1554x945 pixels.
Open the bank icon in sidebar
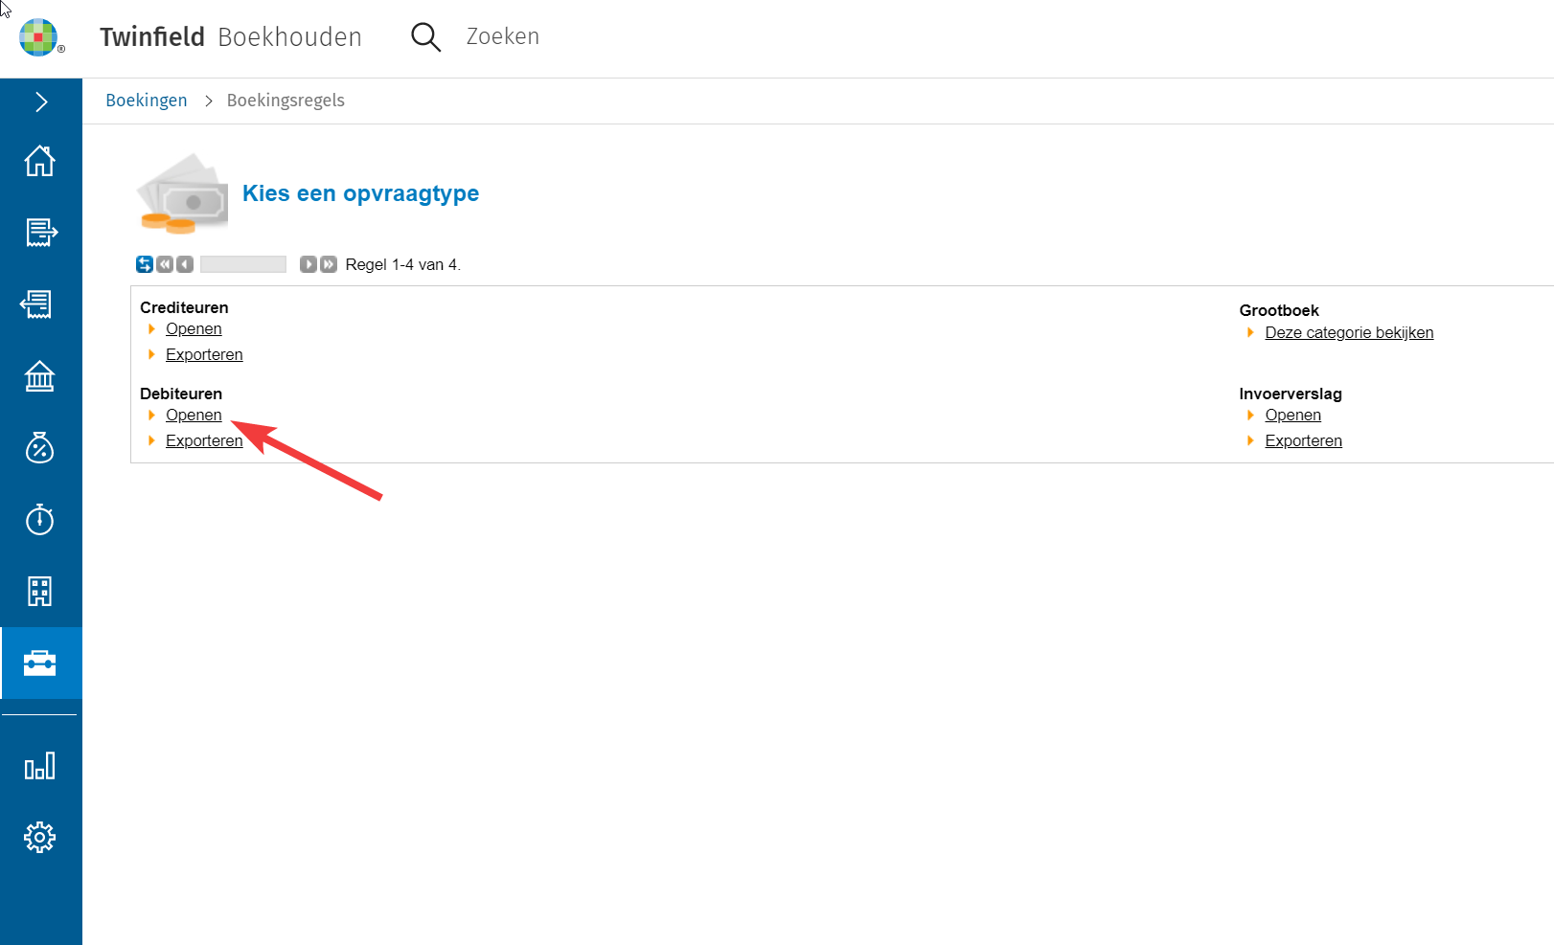[x=40, y=376]
